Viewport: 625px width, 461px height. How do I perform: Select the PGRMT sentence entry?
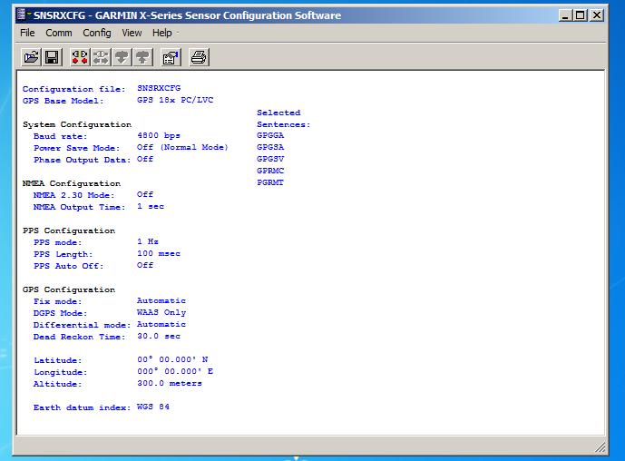click(270, 182)
